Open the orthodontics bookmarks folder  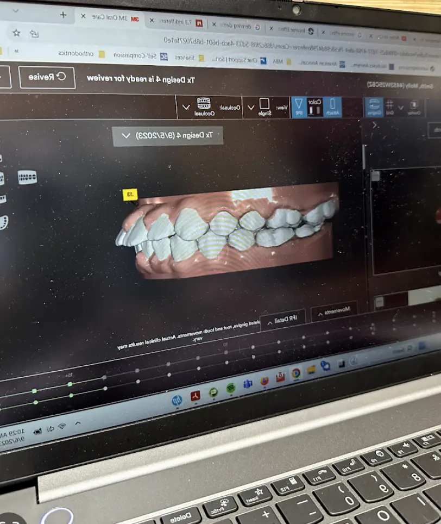(82, 53)
